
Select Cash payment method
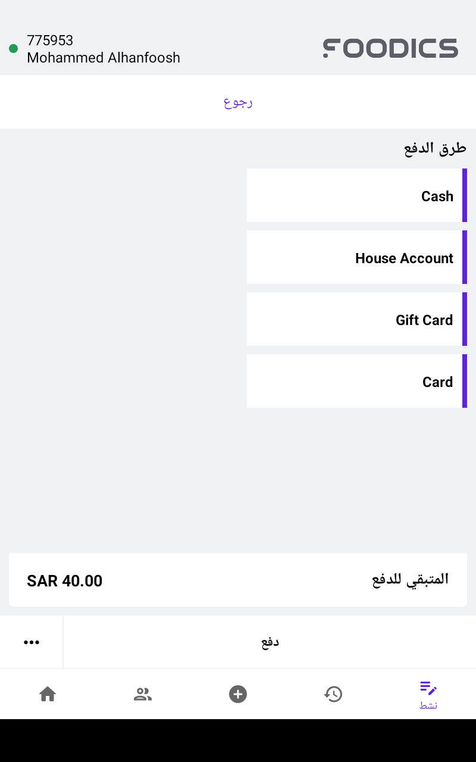click(356, 196)
